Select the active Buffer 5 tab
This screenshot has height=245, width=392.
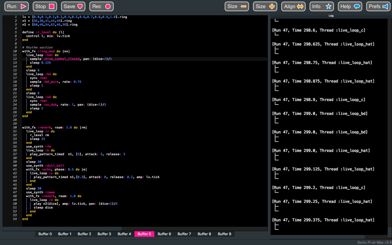coord(144,234)
